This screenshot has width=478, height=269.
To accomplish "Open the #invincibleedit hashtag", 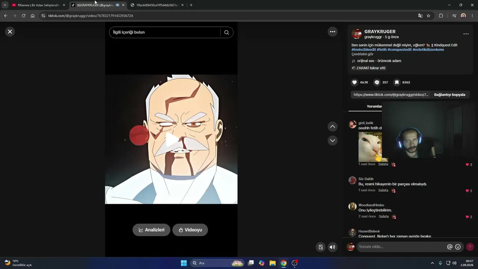I will (x=364, y=50).
